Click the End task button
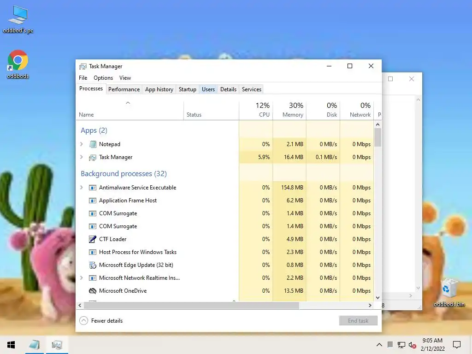Image resolution: width=472 pixels, height=354 pixels. pos(358,321)
